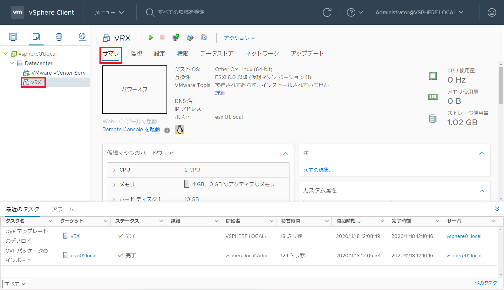Collapse the recent tasks panel double chevron
Viewport: 504px width, 290px height.
pyautogui.click(x=497, y=209)
